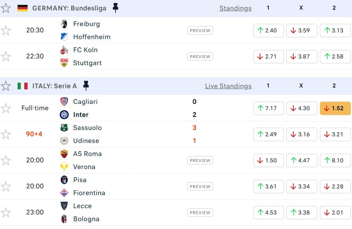Open Bundesliga Standings link
Screen dimensions: 352x229
[235, 8]
